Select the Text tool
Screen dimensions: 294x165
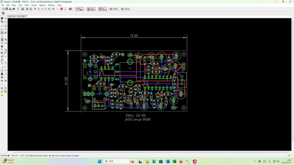pos(5,67)
